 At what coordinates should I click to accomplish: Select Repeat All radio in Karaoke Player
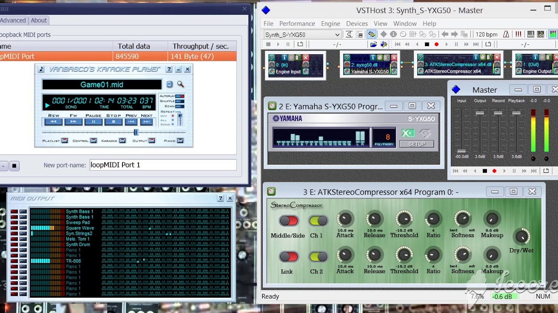coord(173,120)
